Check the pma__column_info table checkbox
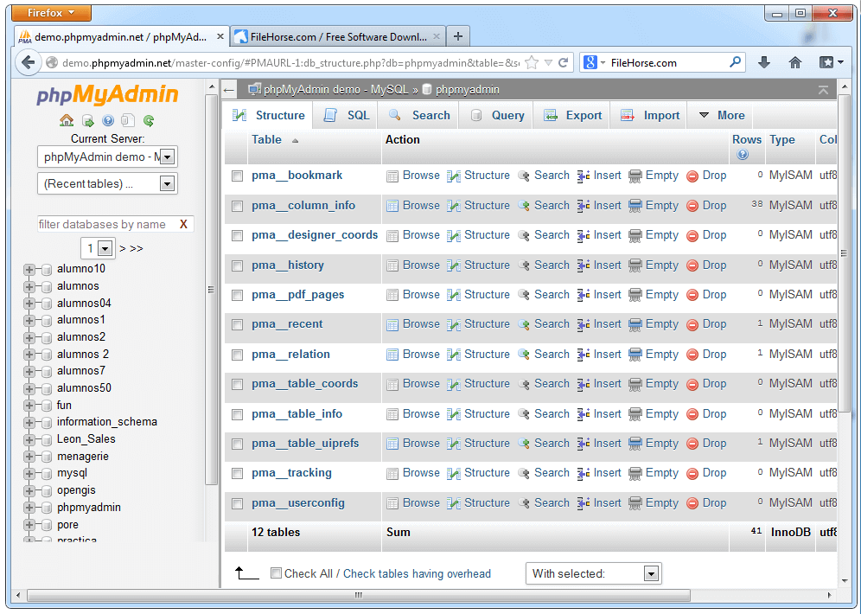Screen dimensions: 861x614 pos(237,206)
